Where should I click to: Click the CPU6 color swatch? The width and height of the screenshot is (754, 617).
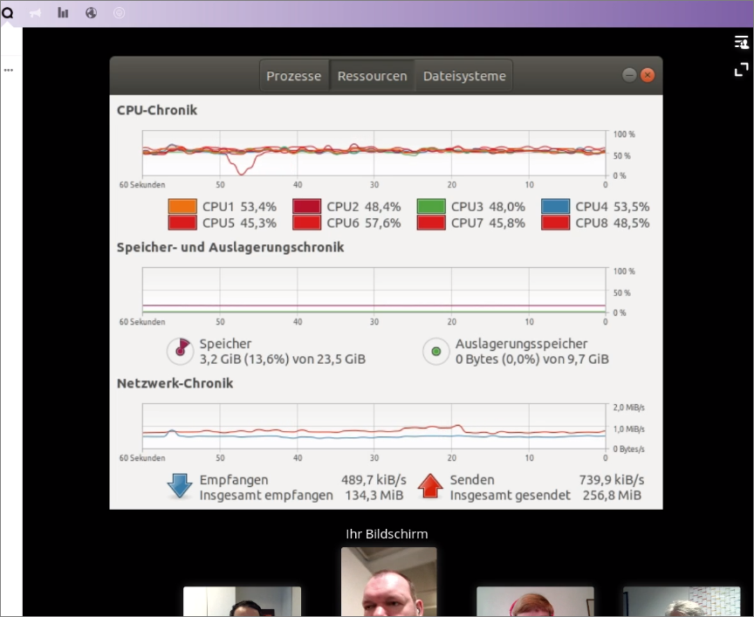point(307,223)
